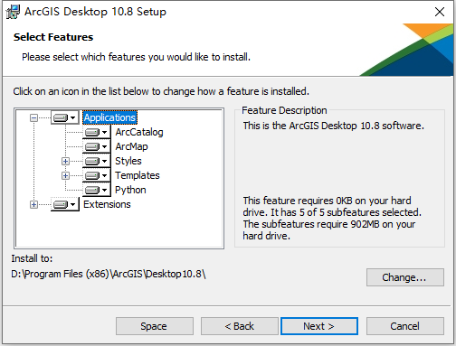Screen dimensions: 456x346
Task: Close the setup window with X
Action: point(440,12)
